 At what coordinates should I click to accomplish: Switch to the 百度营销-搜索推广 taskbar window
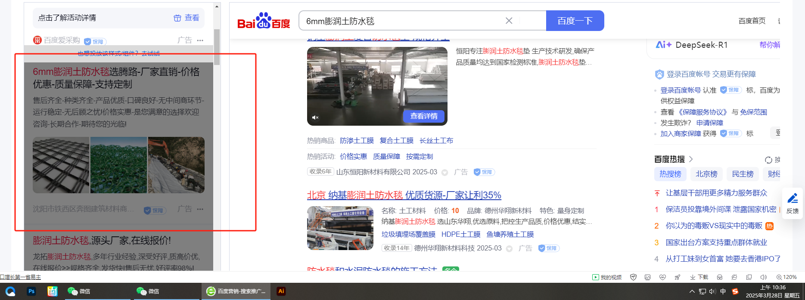click(236, 291)
